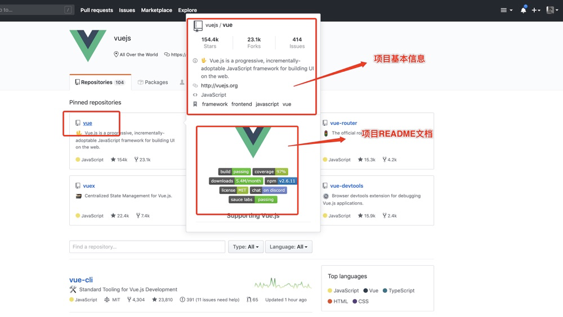Viewport: 563px width, 317px height.
Task: Click the repository book icon in hovercard
Action: click(198, 26)
